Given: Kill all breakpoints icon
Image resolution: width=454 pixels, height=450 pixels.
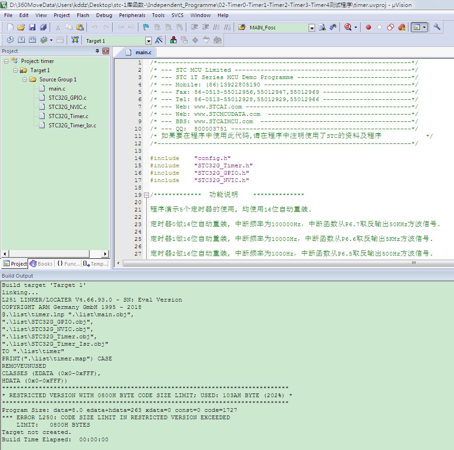Looking at the screenshot, I should [x=402, y=27].
